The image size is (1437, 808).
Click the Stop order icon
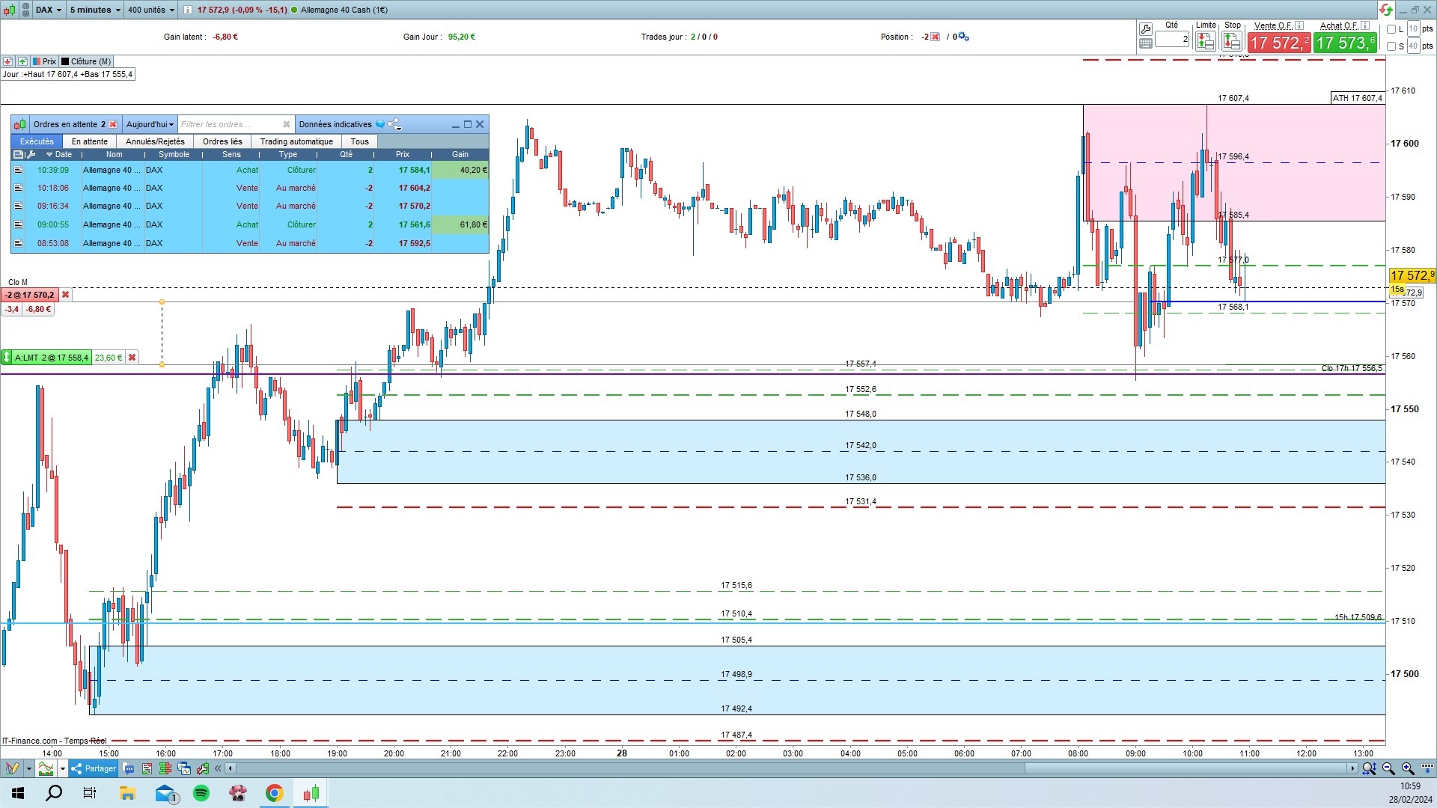point(1232,42)
